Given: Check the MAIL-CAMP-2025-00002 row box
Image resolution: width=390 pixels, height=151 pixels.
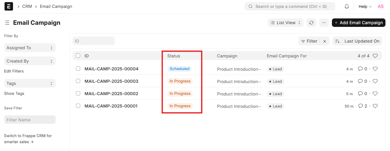Looking at the screenshot, I should click(78, 94).
